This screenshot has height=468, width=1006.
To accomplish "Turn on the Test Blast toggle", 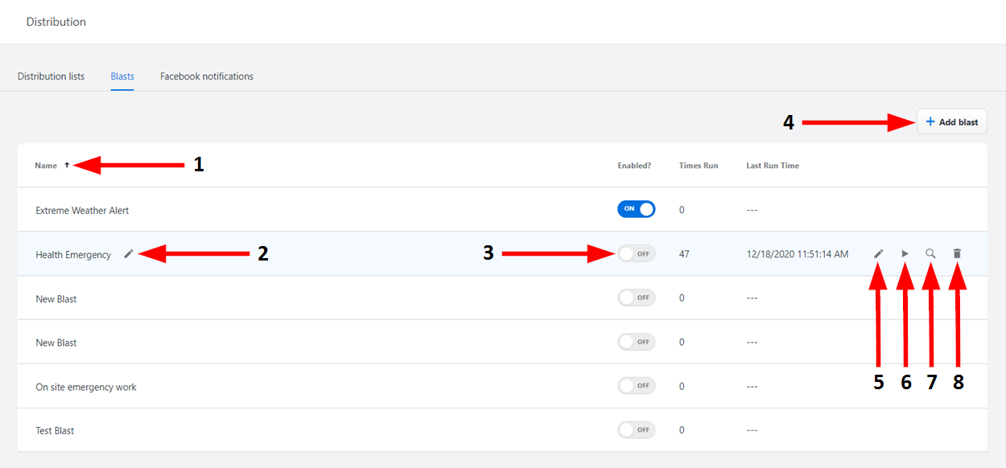I will click(x=636, y=430).
